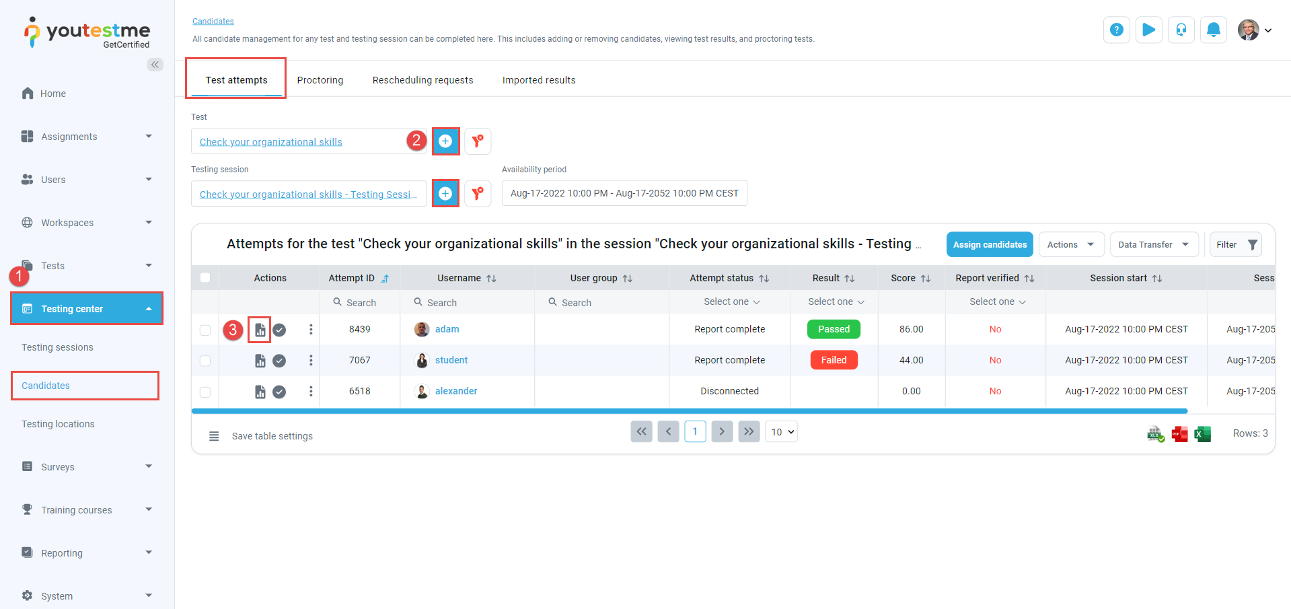1291x609 pixels.
Task: Click the Username search field
Action: [468, 303]
